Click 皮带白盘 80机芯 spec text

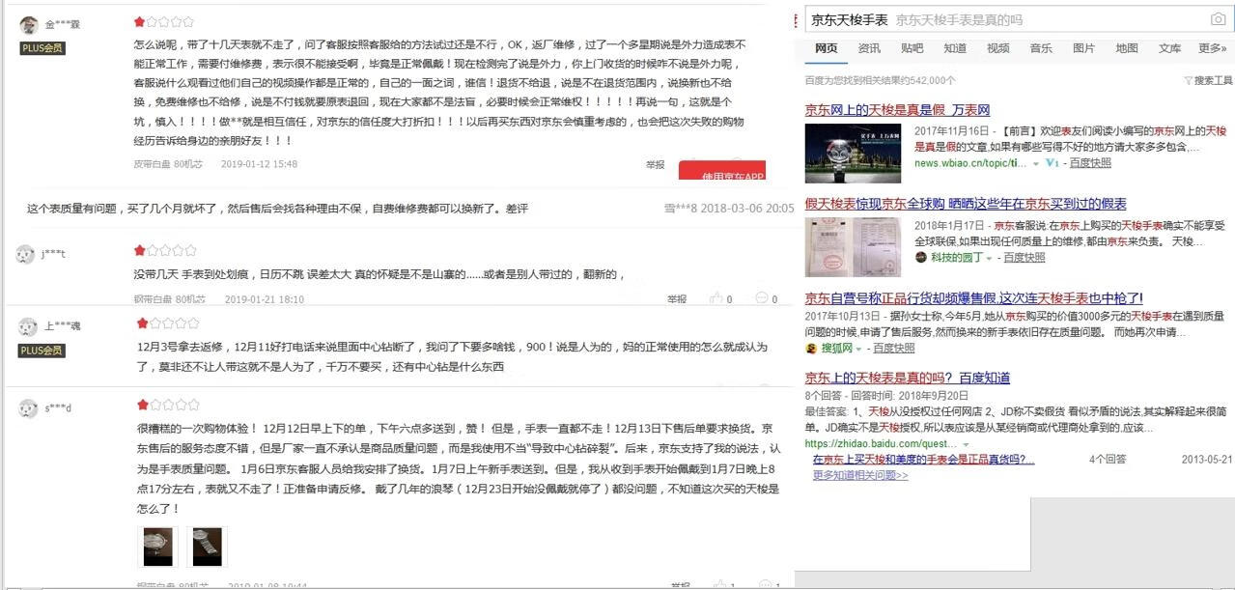click(x=168, y=164)
